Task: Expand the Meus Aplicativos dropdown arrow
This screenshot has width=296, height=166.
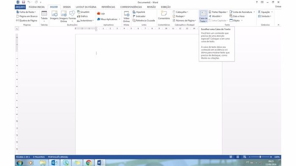Action: 119,19
